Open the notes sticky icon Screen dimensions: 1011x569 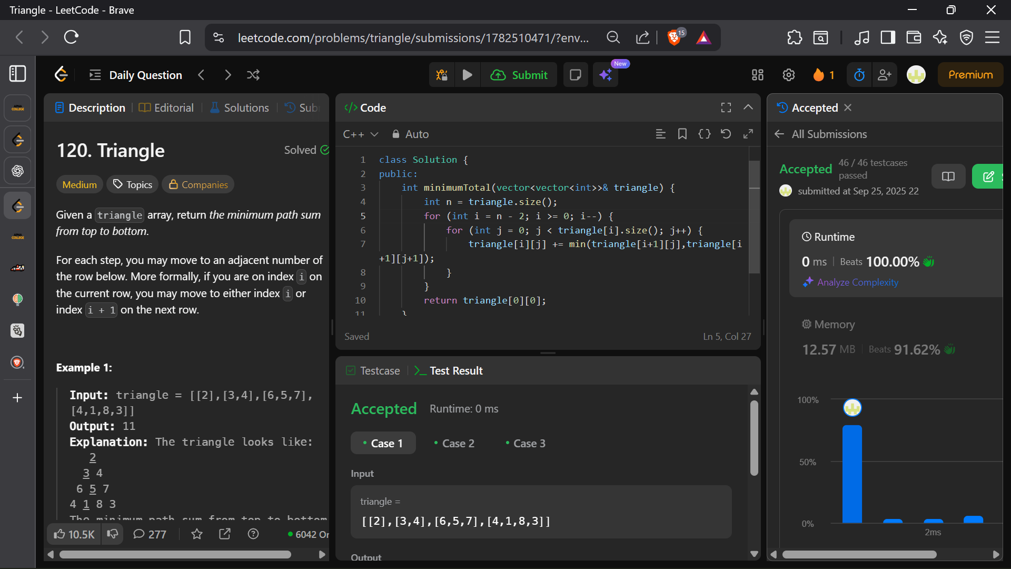pyautogui.click(x=576, y=75)
